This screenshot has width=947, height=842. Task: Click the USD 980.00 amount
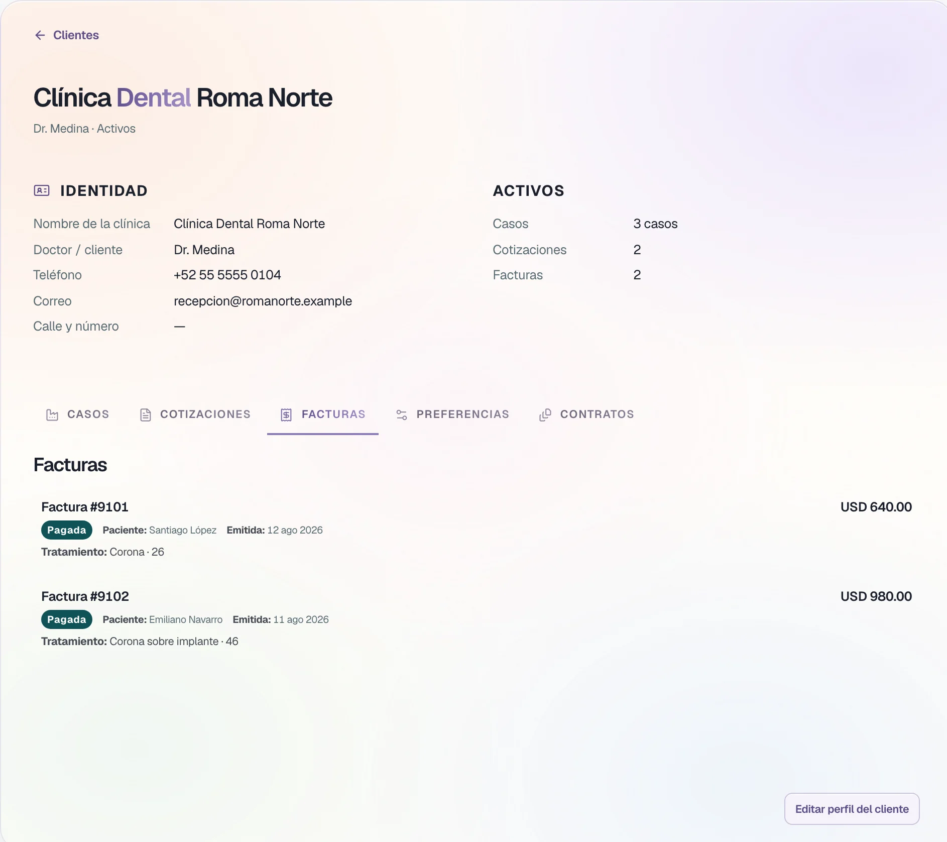(876, 596)
